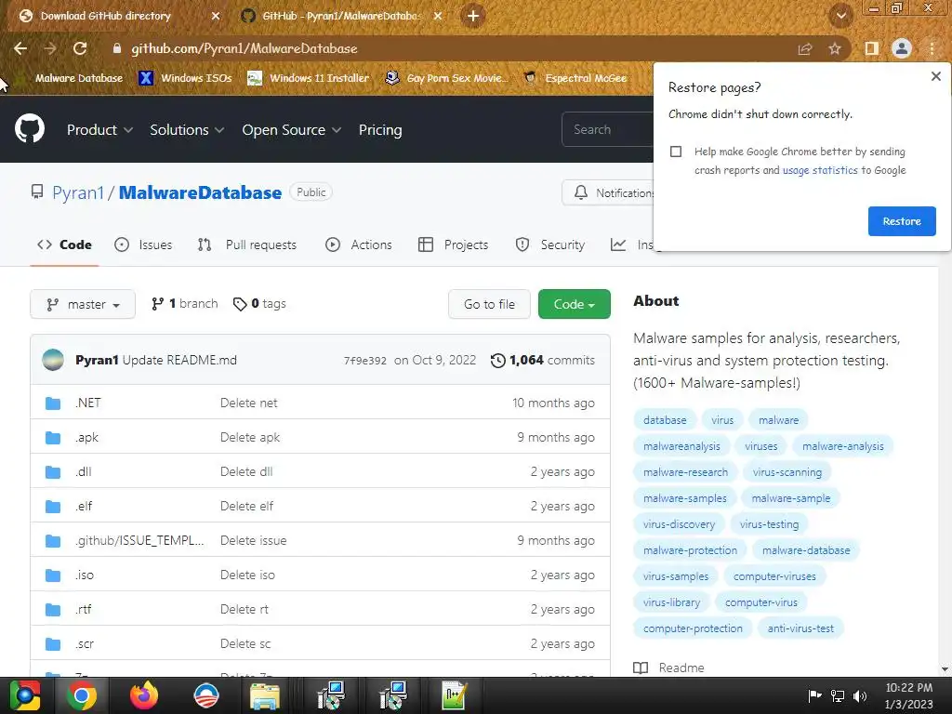Click the page scrollbar down arrow

[x=945, y=669]
